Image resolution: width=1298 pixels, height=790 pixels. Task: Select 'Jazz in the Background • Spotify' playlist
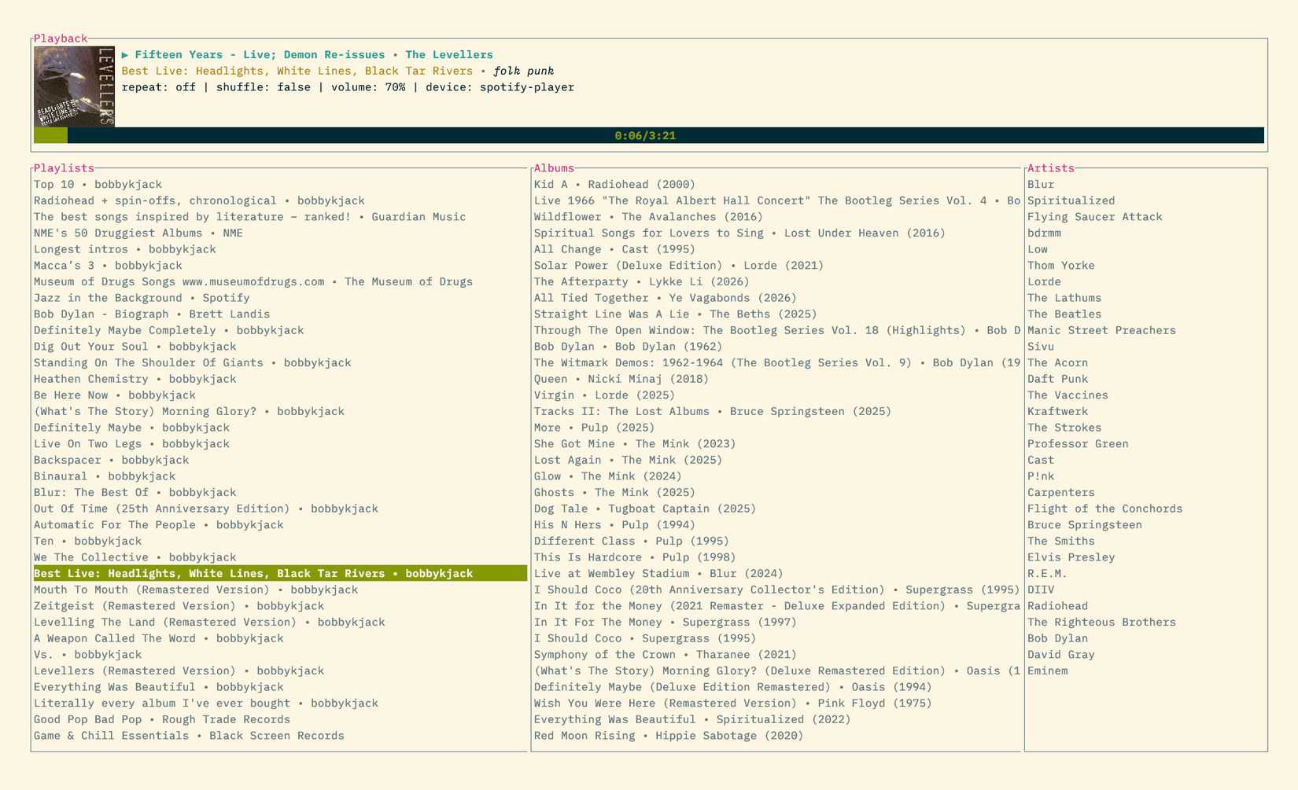pyautogui.click(x=142, y=298)
